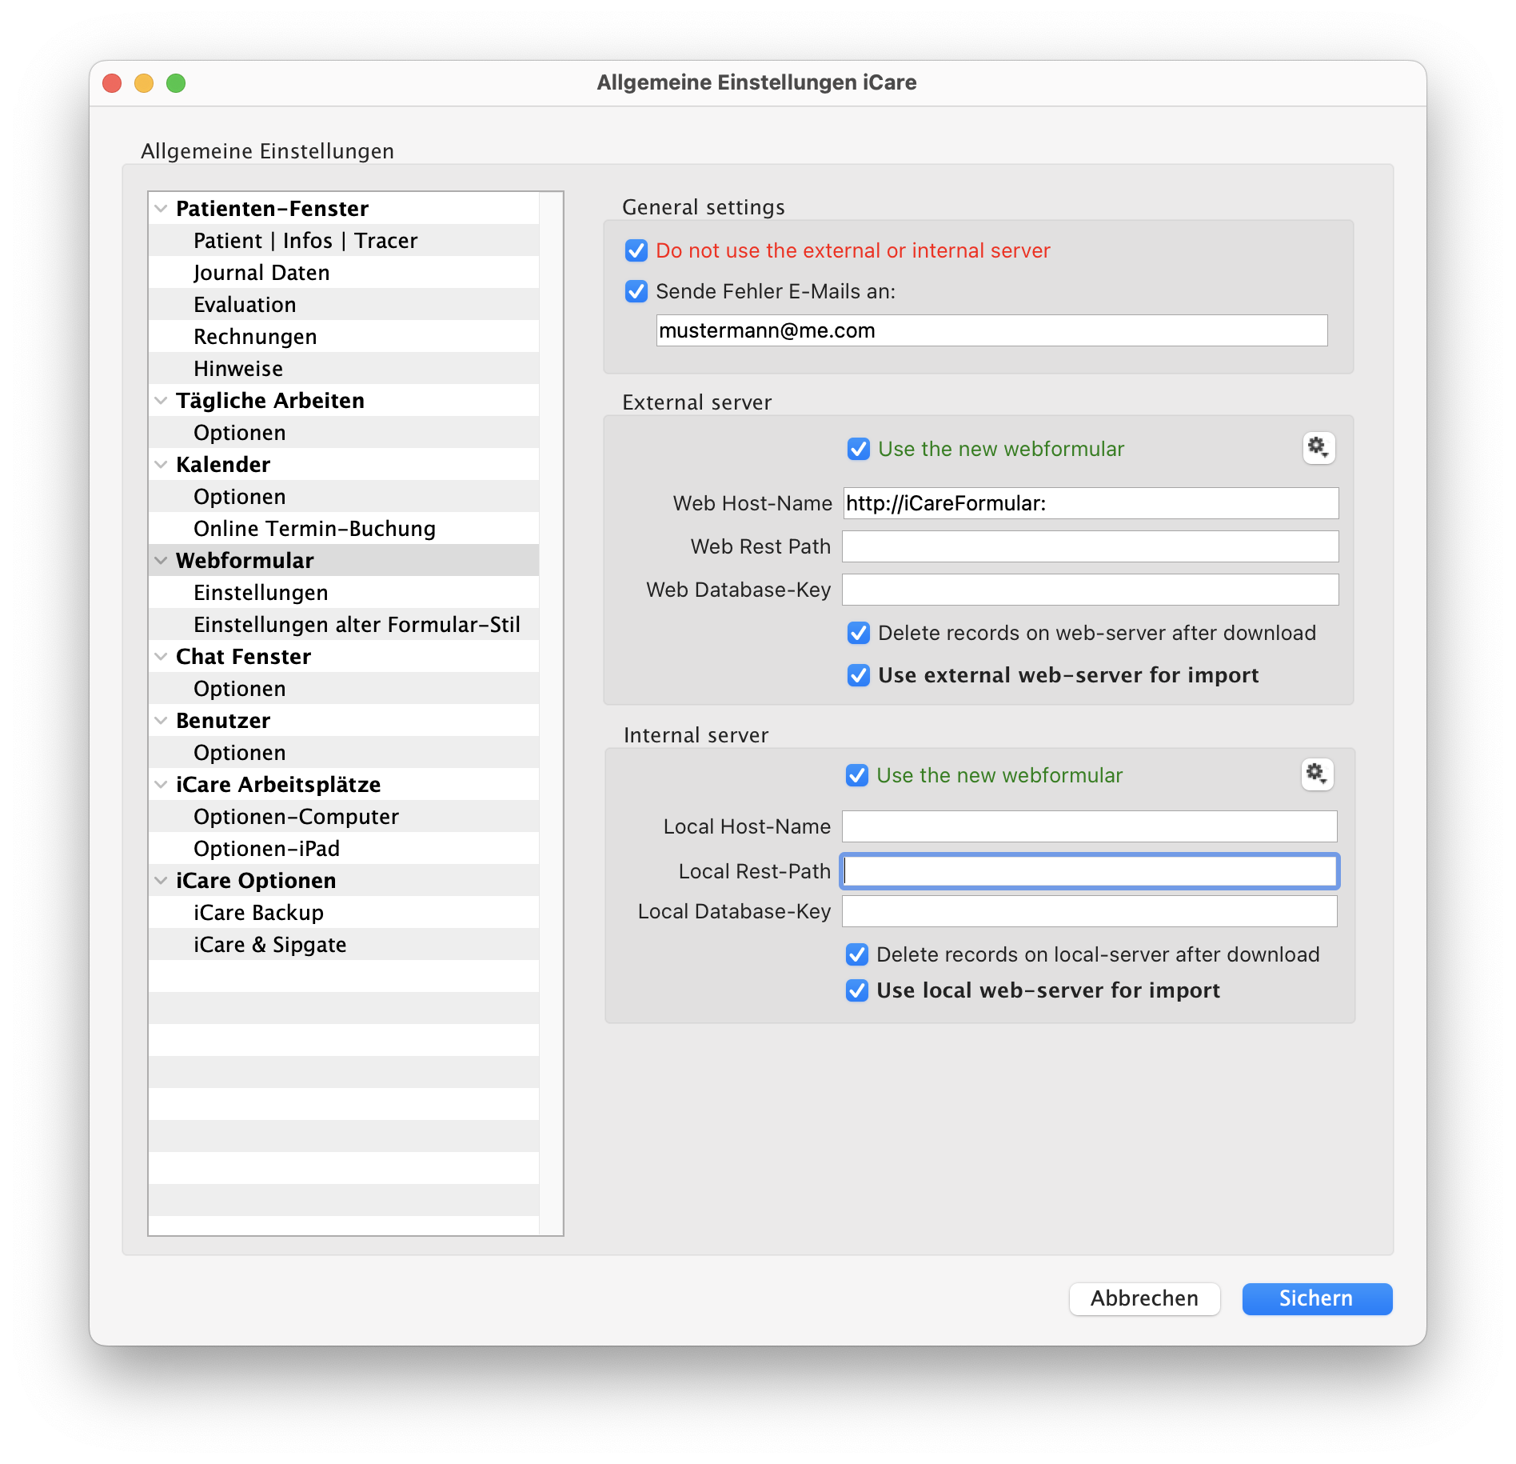This screenshot has height=1464, width=1516.
Task: Select 'iCare Backup' in the list
Action: 258,913
